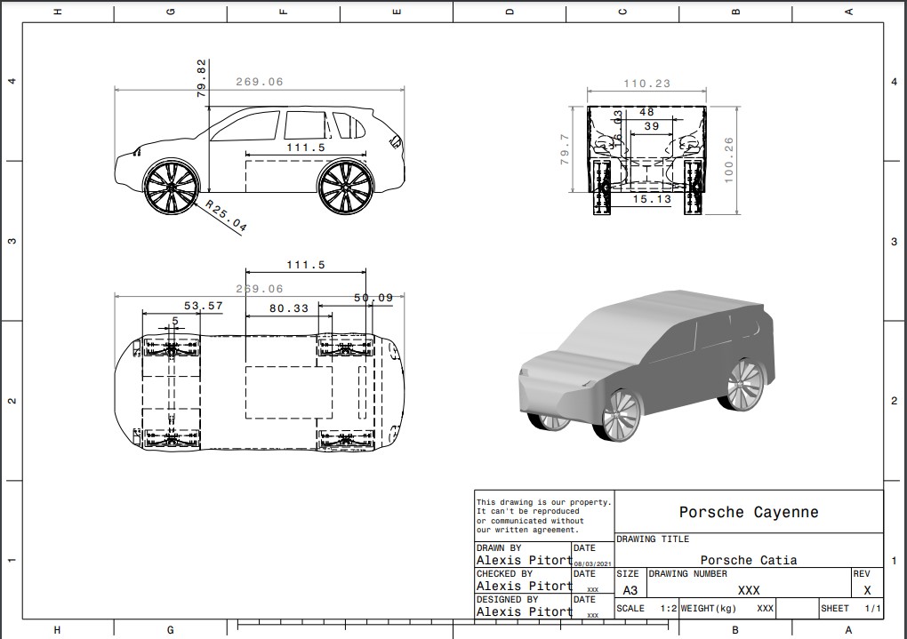Select the zone letter C on border
This screenshot has height=639, width=907.
click(x=622, y=12)
